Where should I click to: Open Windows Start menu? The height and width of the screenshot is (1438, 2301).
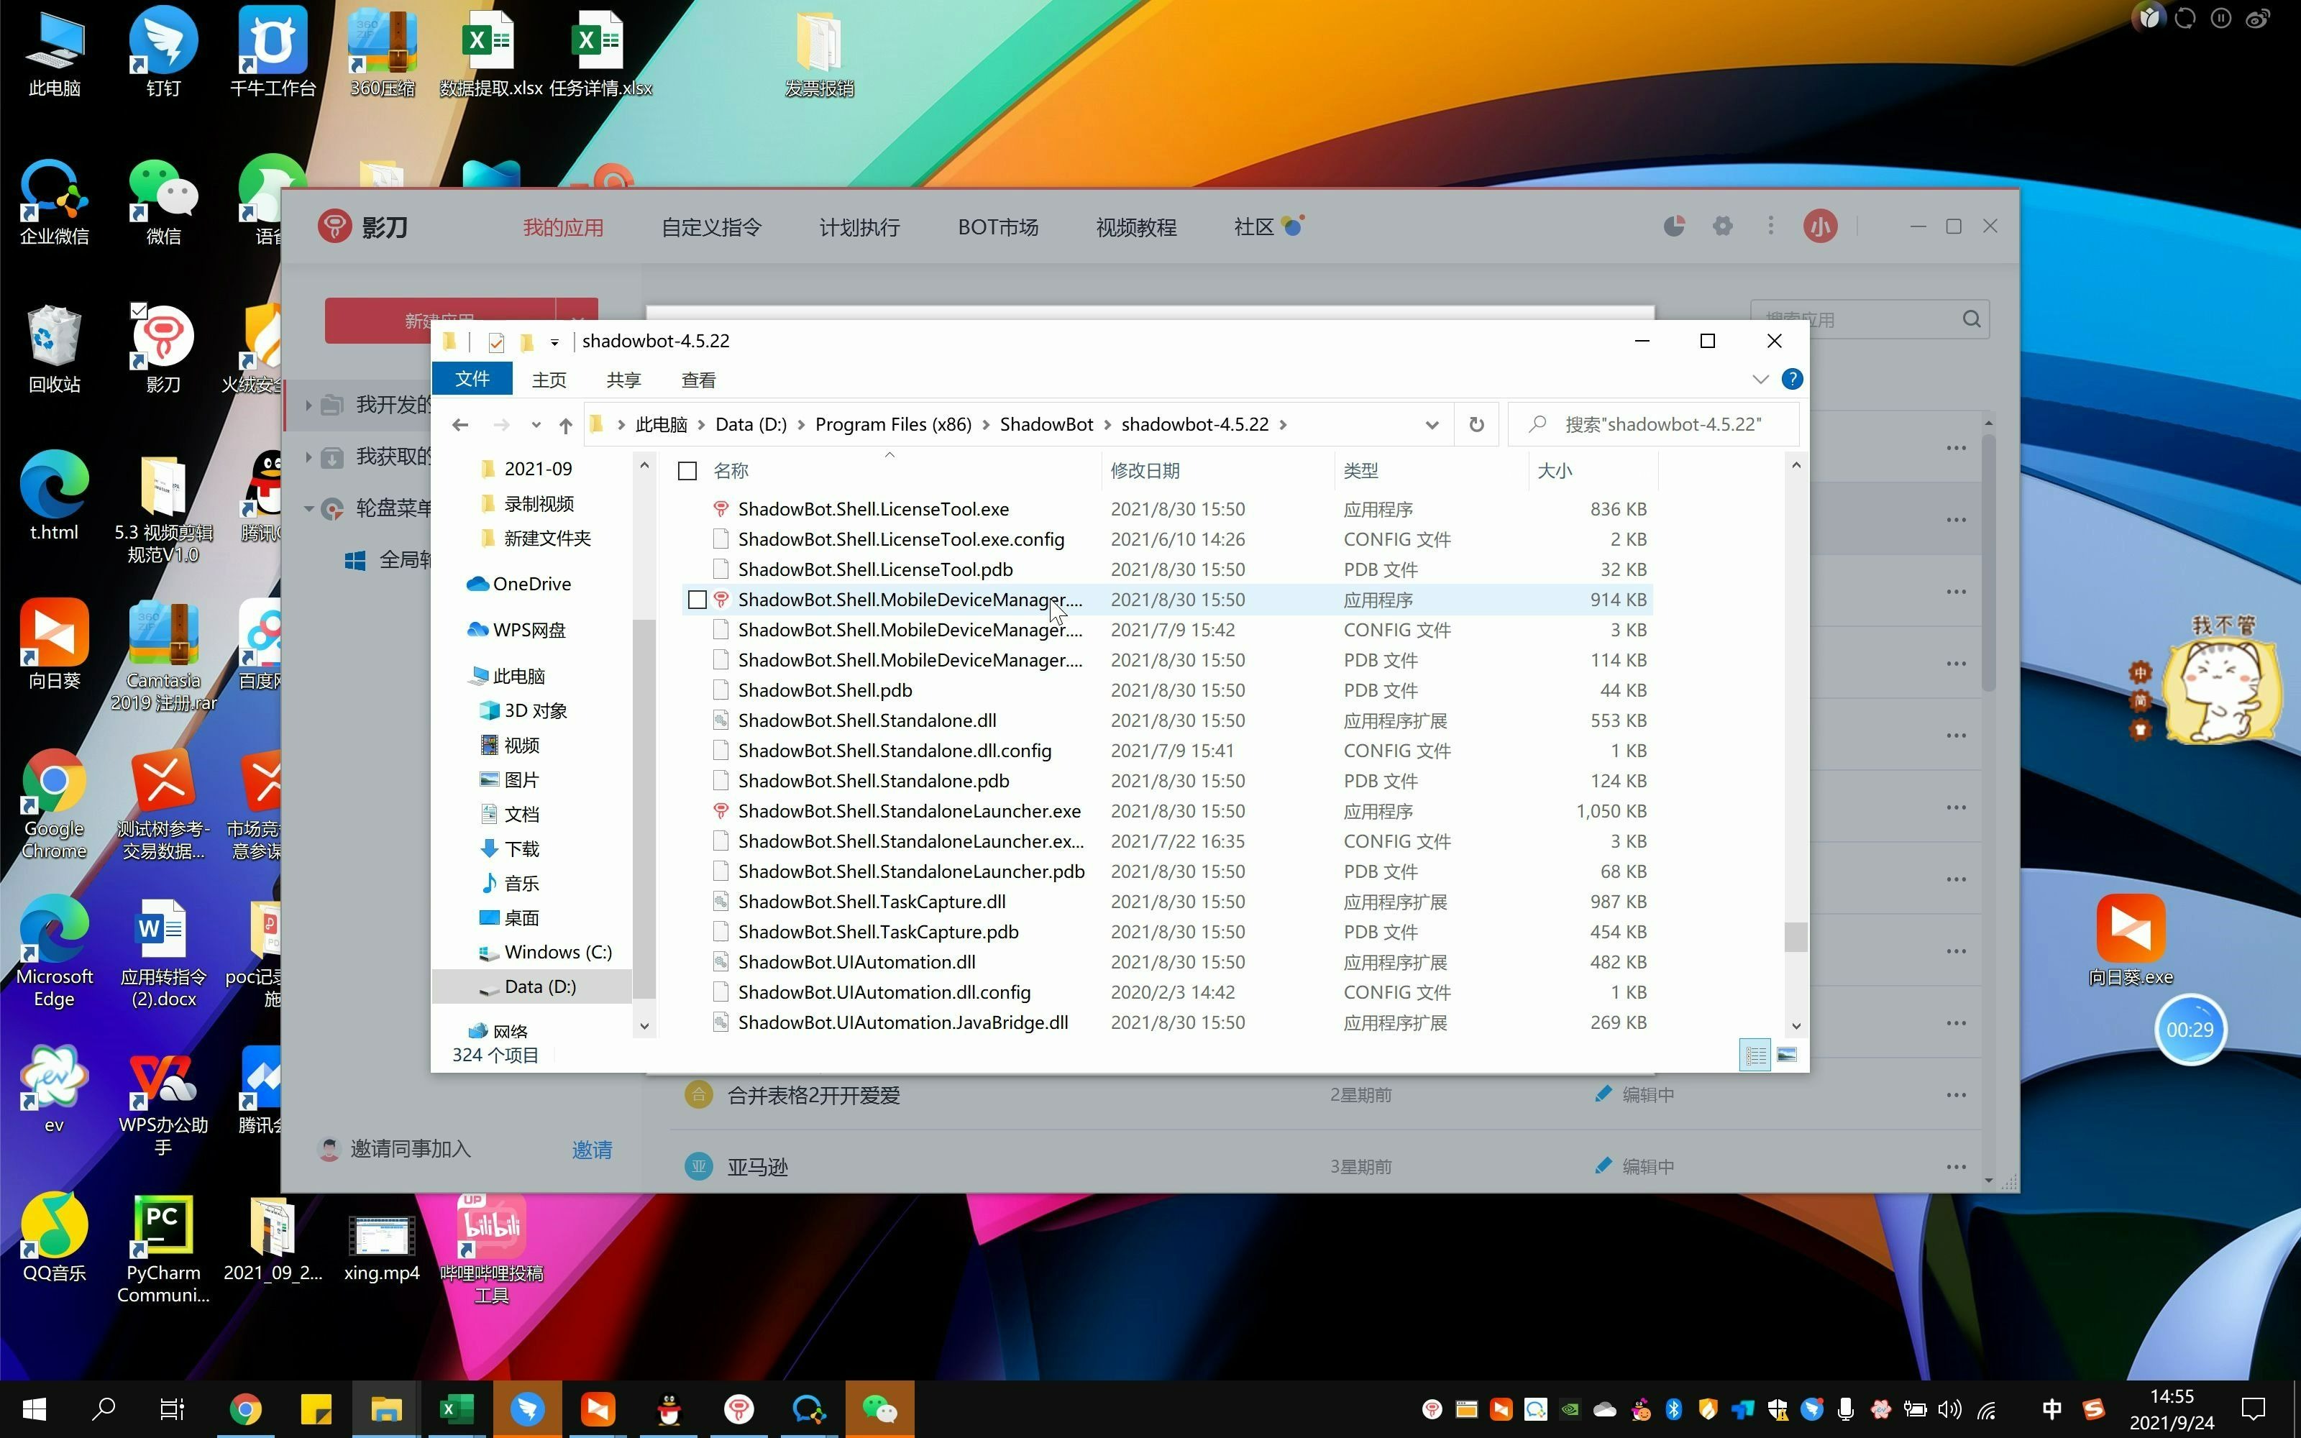click(35, 1409)
